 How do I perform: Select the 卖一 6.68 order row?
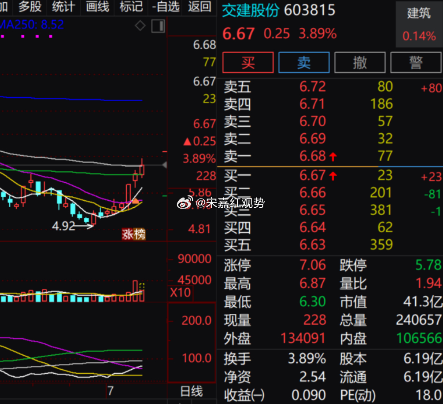pos(330,156)
